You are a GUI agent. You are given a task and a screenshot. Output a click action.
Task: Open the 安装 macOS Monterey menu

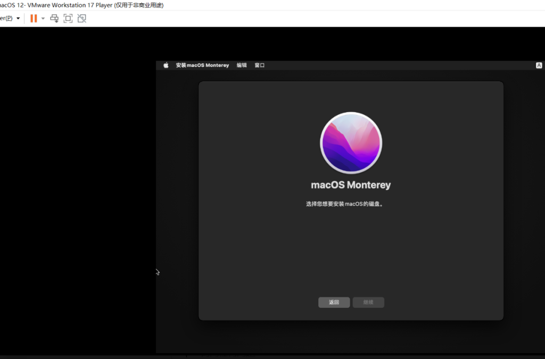coord(202,65)
